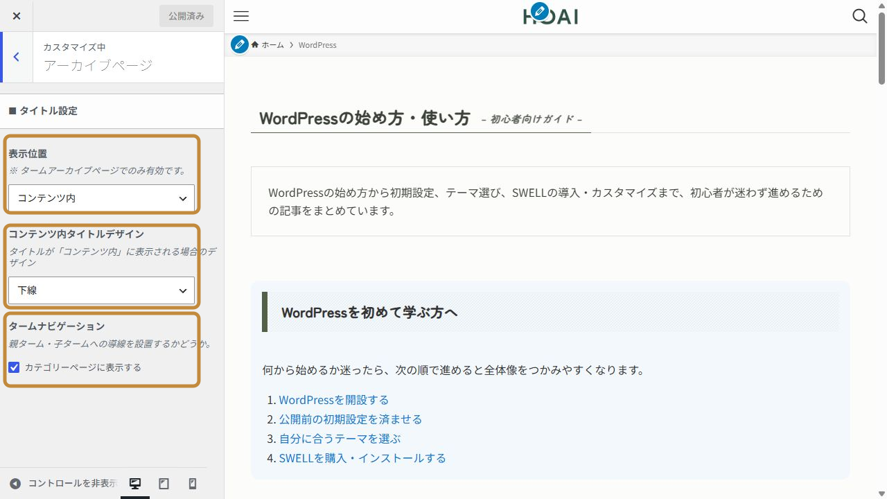Click the WordPress breadcrumb text
The height and width of the screenshot is (499, 887).
pos(317,45)
